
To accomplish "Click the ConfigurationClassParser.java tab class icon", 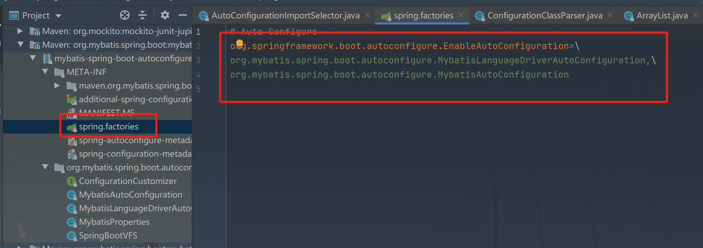I will point(480,16).
